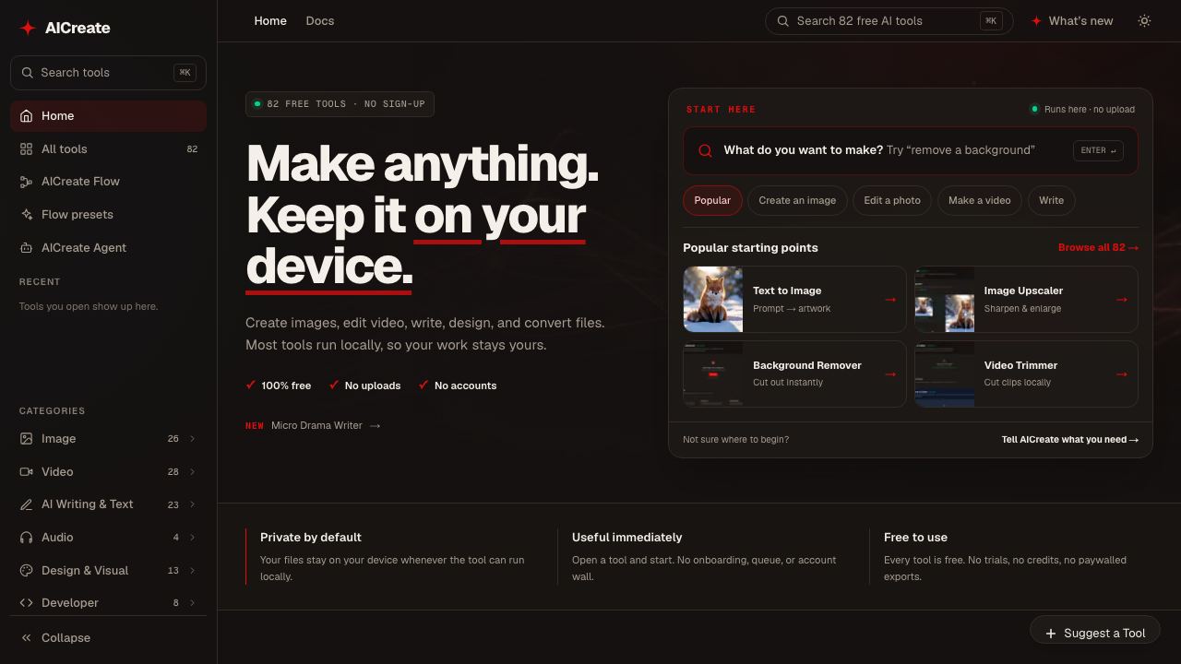Click the Audio headphones icon
This screenshot has height=664, width=1181.
[26, 538]
